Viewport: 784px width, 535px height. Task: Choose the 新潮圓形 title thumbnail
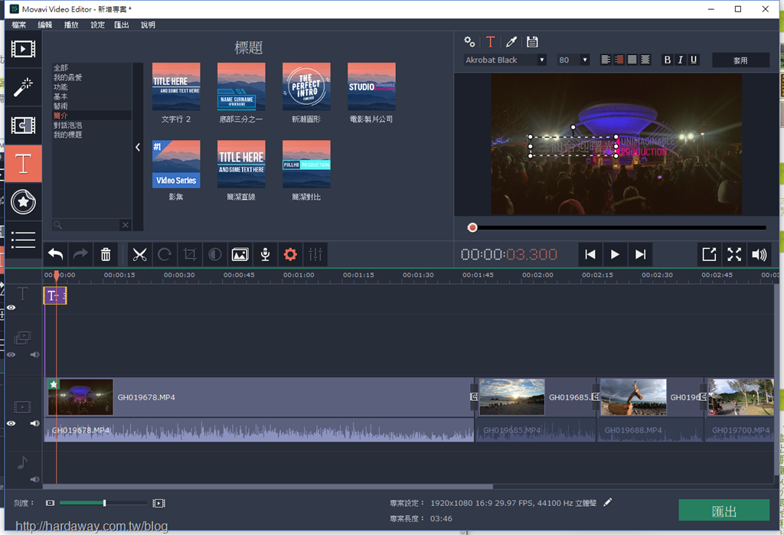tap(306, 86)
